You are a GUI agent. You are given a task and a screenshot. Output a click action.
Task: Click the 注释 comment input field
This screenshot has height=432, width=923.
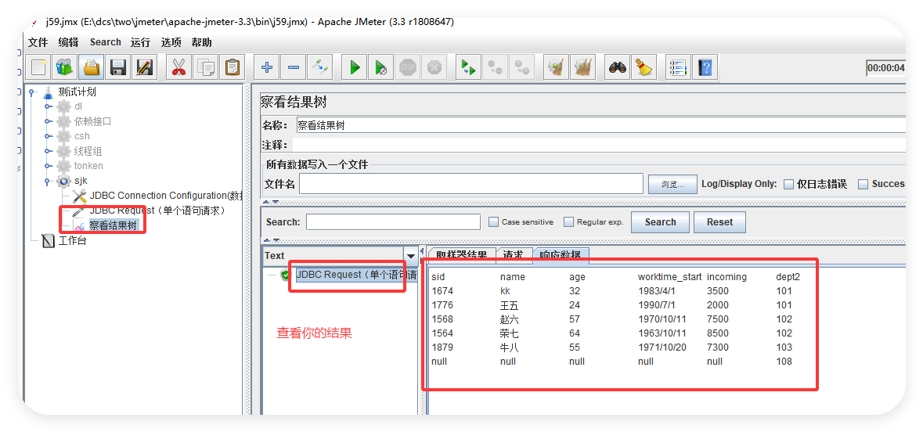[x=599, y=145]
